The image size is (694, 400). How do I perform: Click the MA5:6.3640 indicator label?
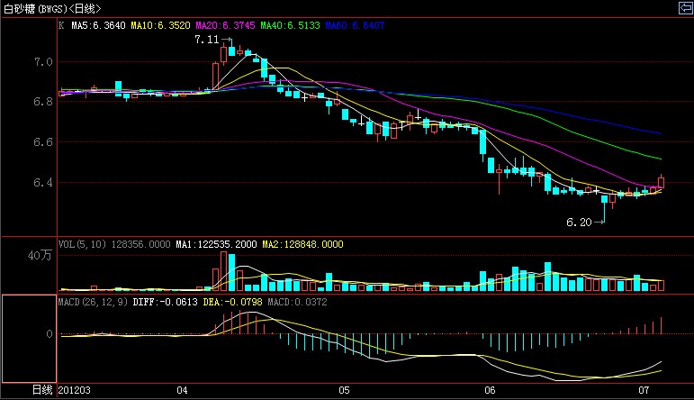98,26
